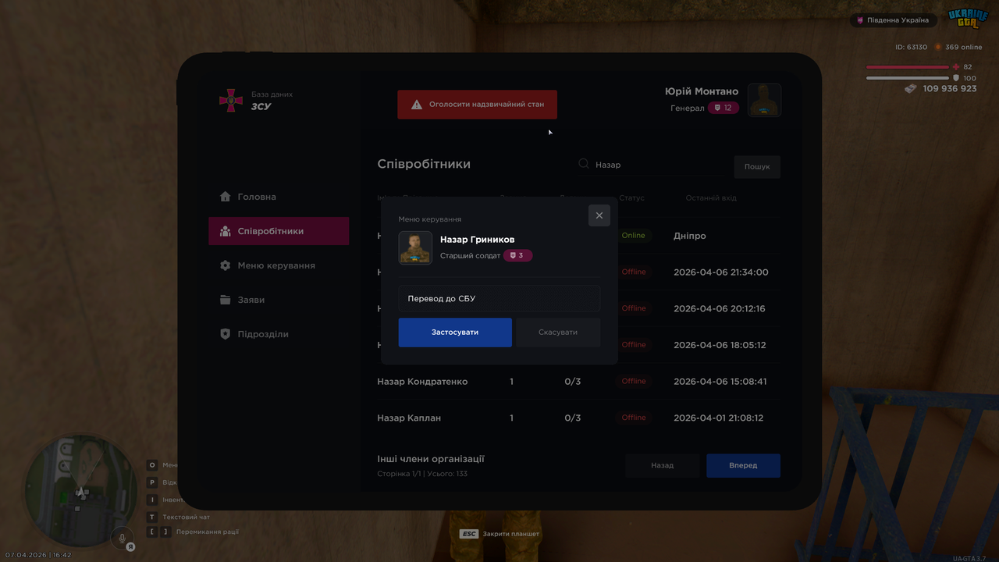Click the search magnifier icon
The height and width of the screenshot is (562, 999).
584,164
